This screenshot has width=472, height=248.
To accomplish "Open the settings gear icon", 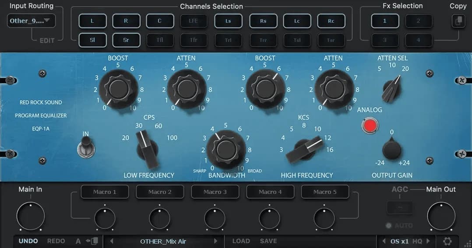I will (x=447, y=241).
